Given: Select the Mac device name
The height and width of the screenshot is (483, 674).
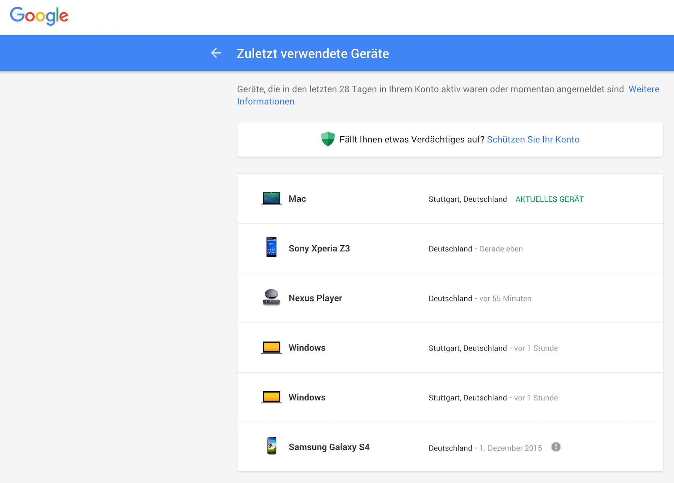Looking at the screenshot, I should click(297, 199).
